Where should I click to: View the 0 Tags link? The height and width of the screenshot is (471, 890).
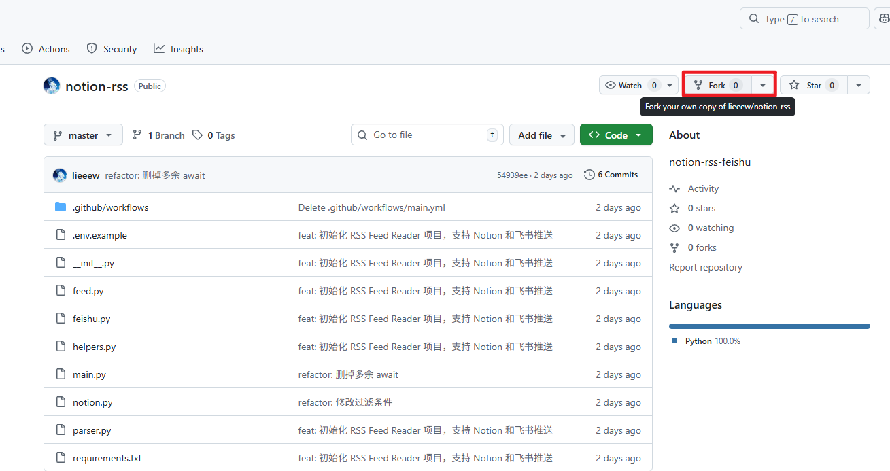pyautogui.click(x=213, y=135)
